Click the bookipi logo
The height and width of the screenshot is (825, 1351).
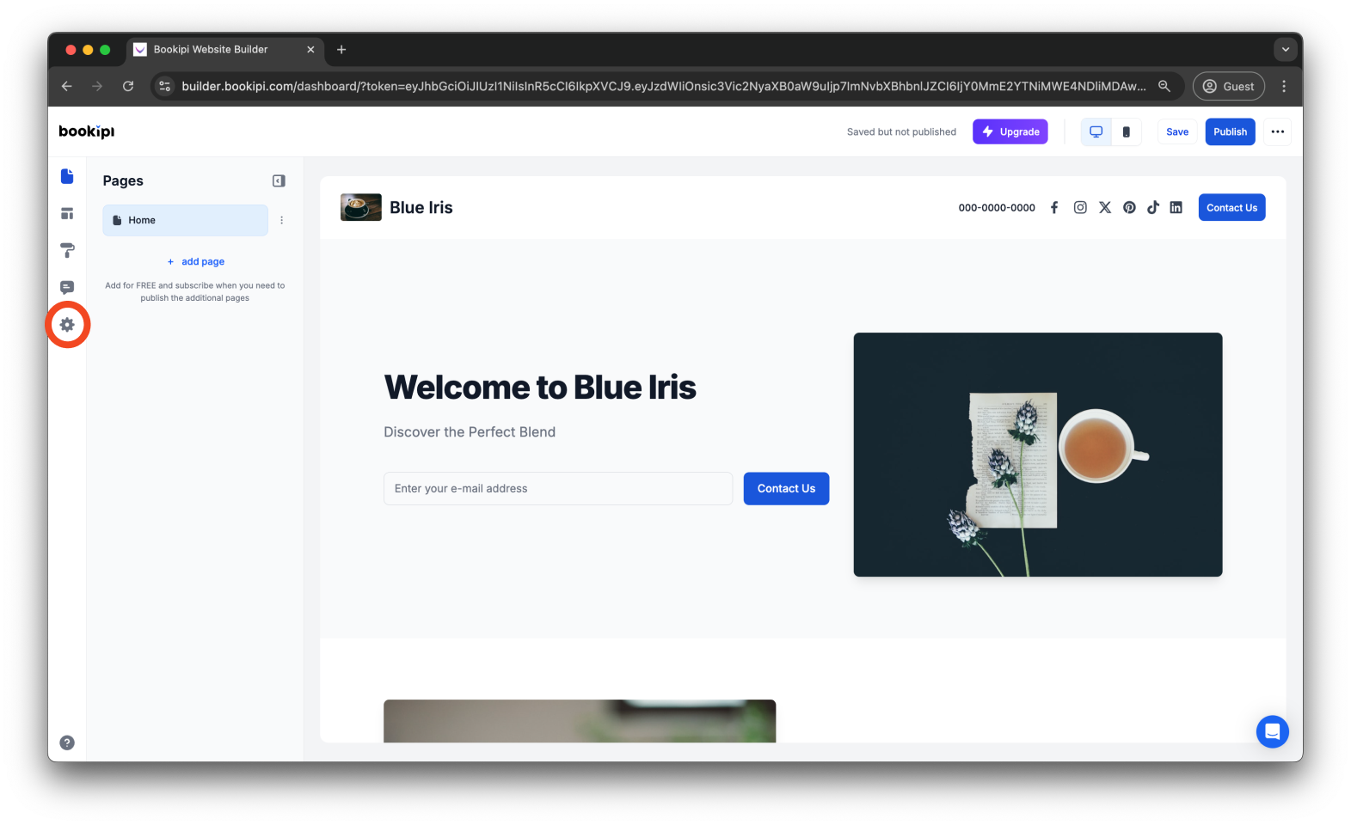pyautogui.click(x=86, y=131)
